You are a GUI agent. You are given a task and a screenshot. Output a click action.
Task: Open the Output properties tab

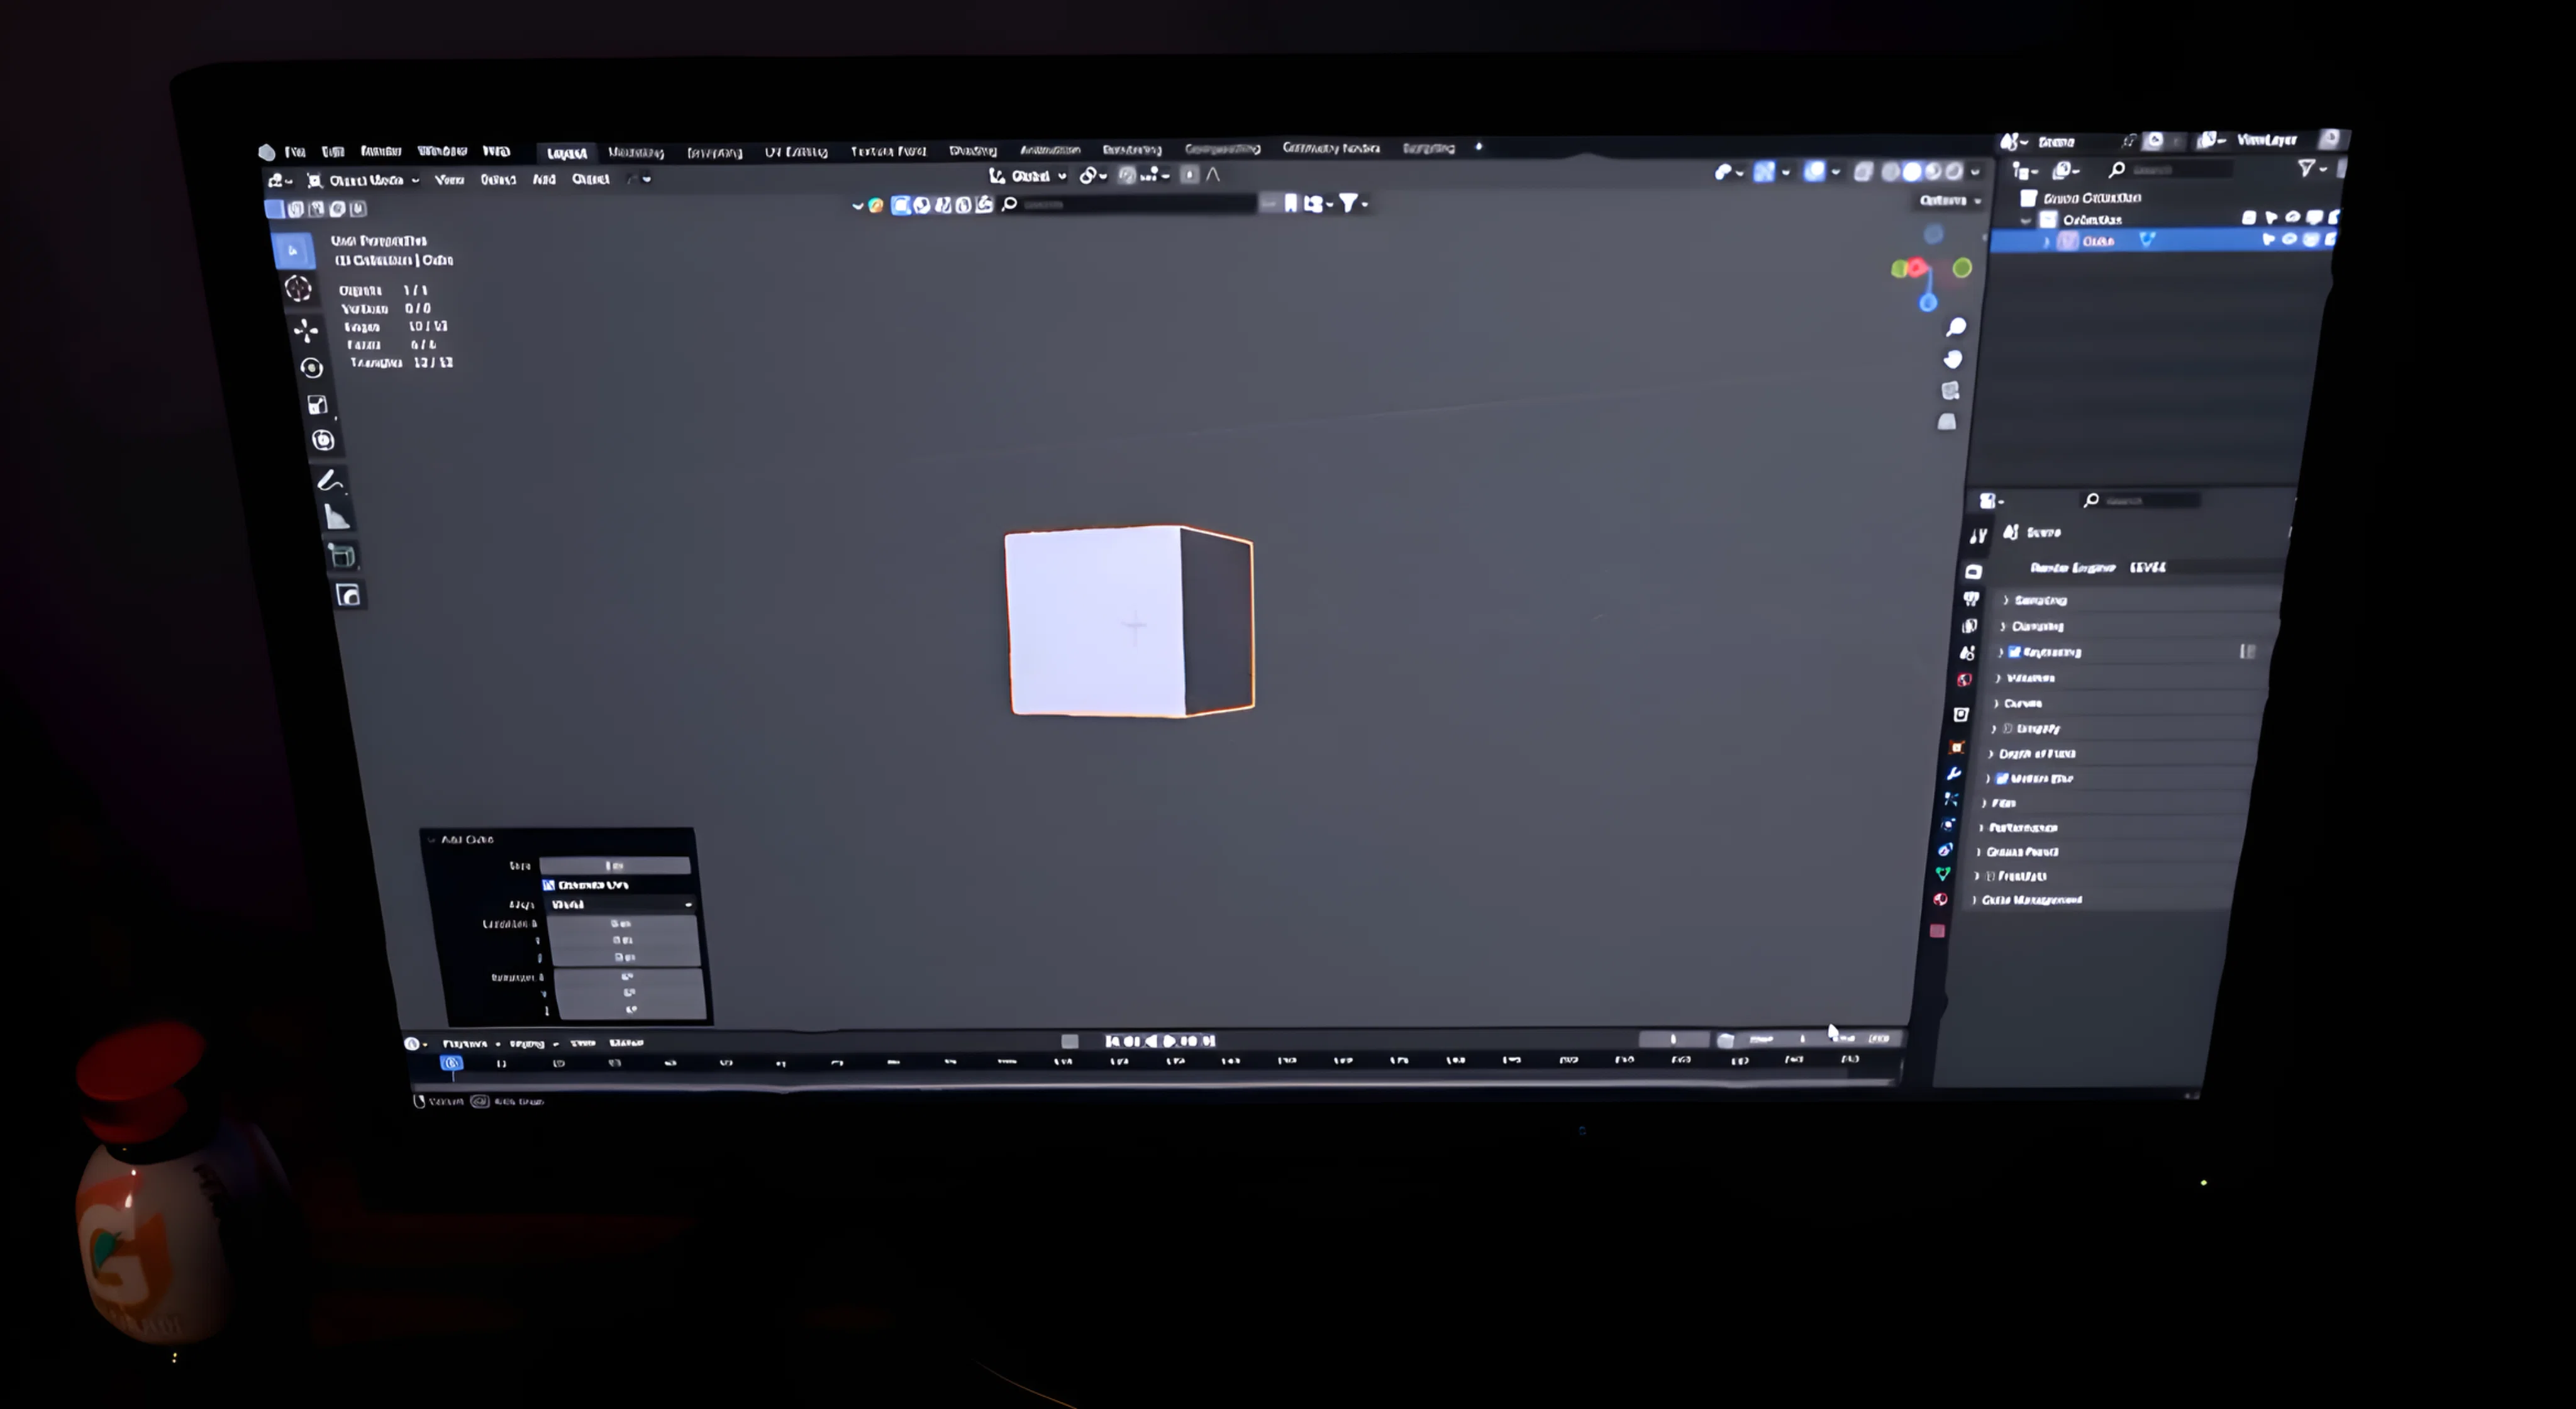click(1971, 599)
